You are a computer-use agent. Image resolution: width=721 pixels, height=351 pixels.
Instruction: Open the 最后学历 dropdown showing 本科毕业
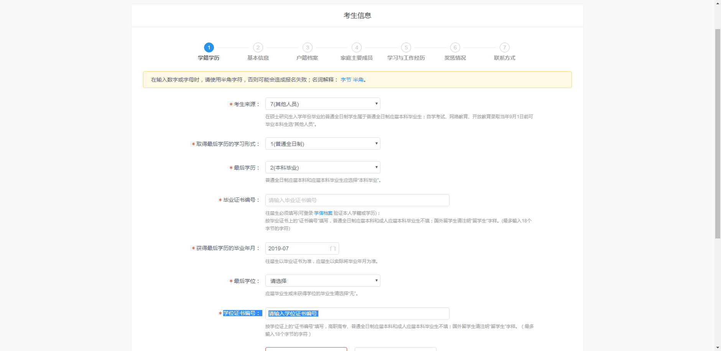click(x=323, y=167)
